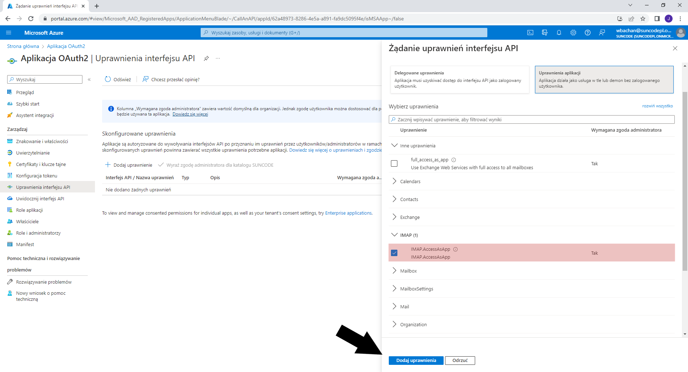
Task: Open portal settings gear
Action: (x=573, y=33)
